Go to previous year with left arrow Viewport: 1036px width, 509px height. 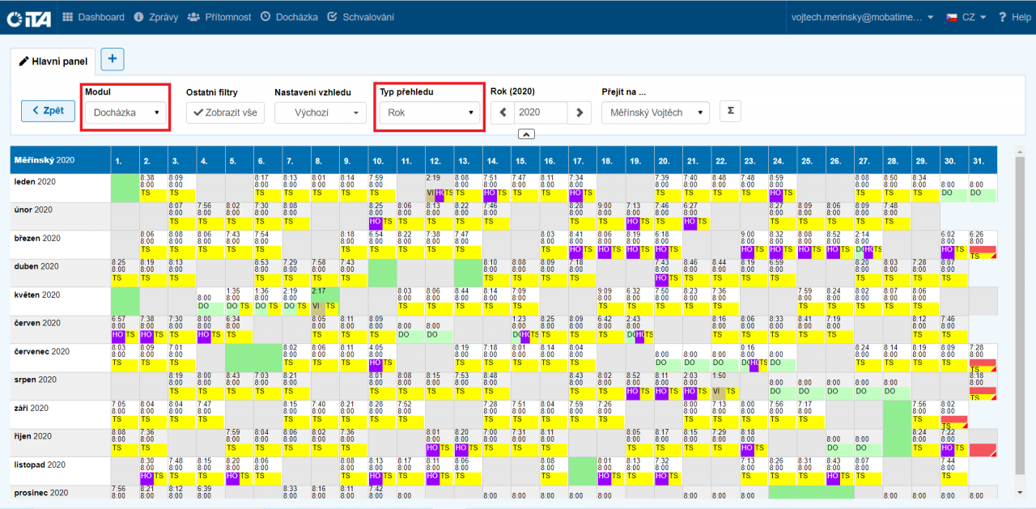(502, 112)
